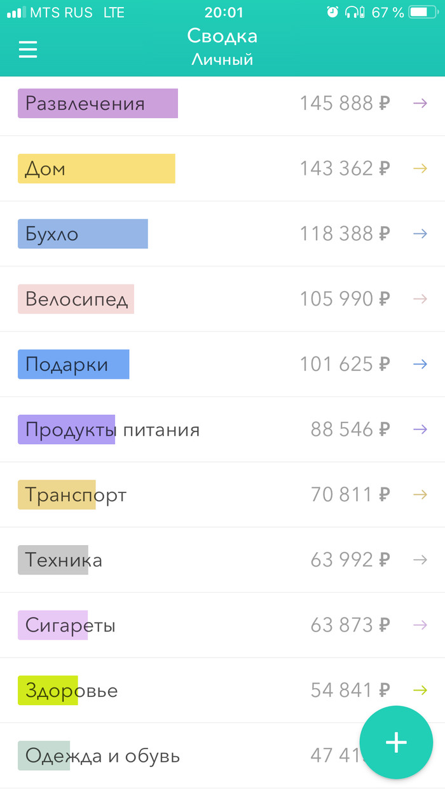Tap the arrow in Велосипед row
This screenshot has height=791, width=445.
click(420, 299)
